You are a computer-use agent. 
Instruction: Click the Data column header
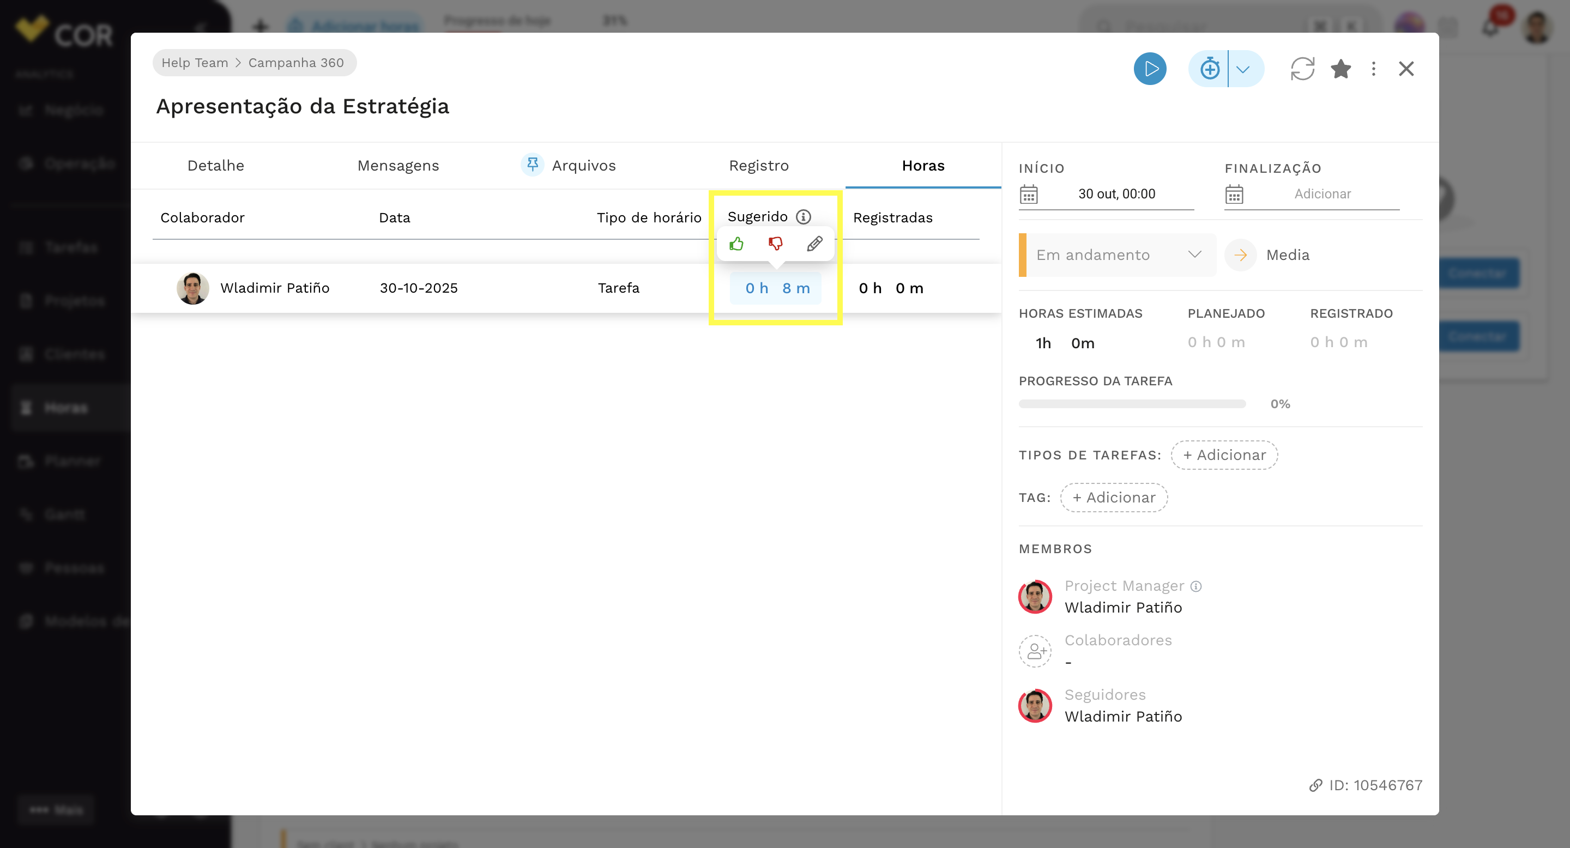click(394, 217)
